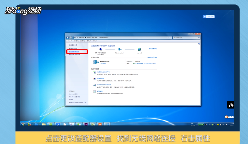
Task: Open Adobe Premiere Pro from taskbar
Action: pyautogui.click(x=86, y=124)
